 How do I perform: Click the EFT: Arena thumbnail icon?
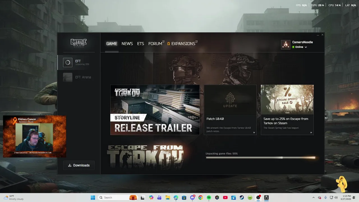pos(68,77)
